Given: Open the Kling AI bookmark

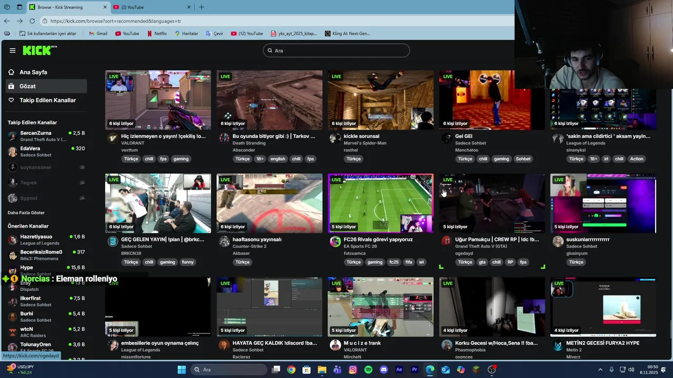Looking at the screenshot, I should (x=347, y=34).
